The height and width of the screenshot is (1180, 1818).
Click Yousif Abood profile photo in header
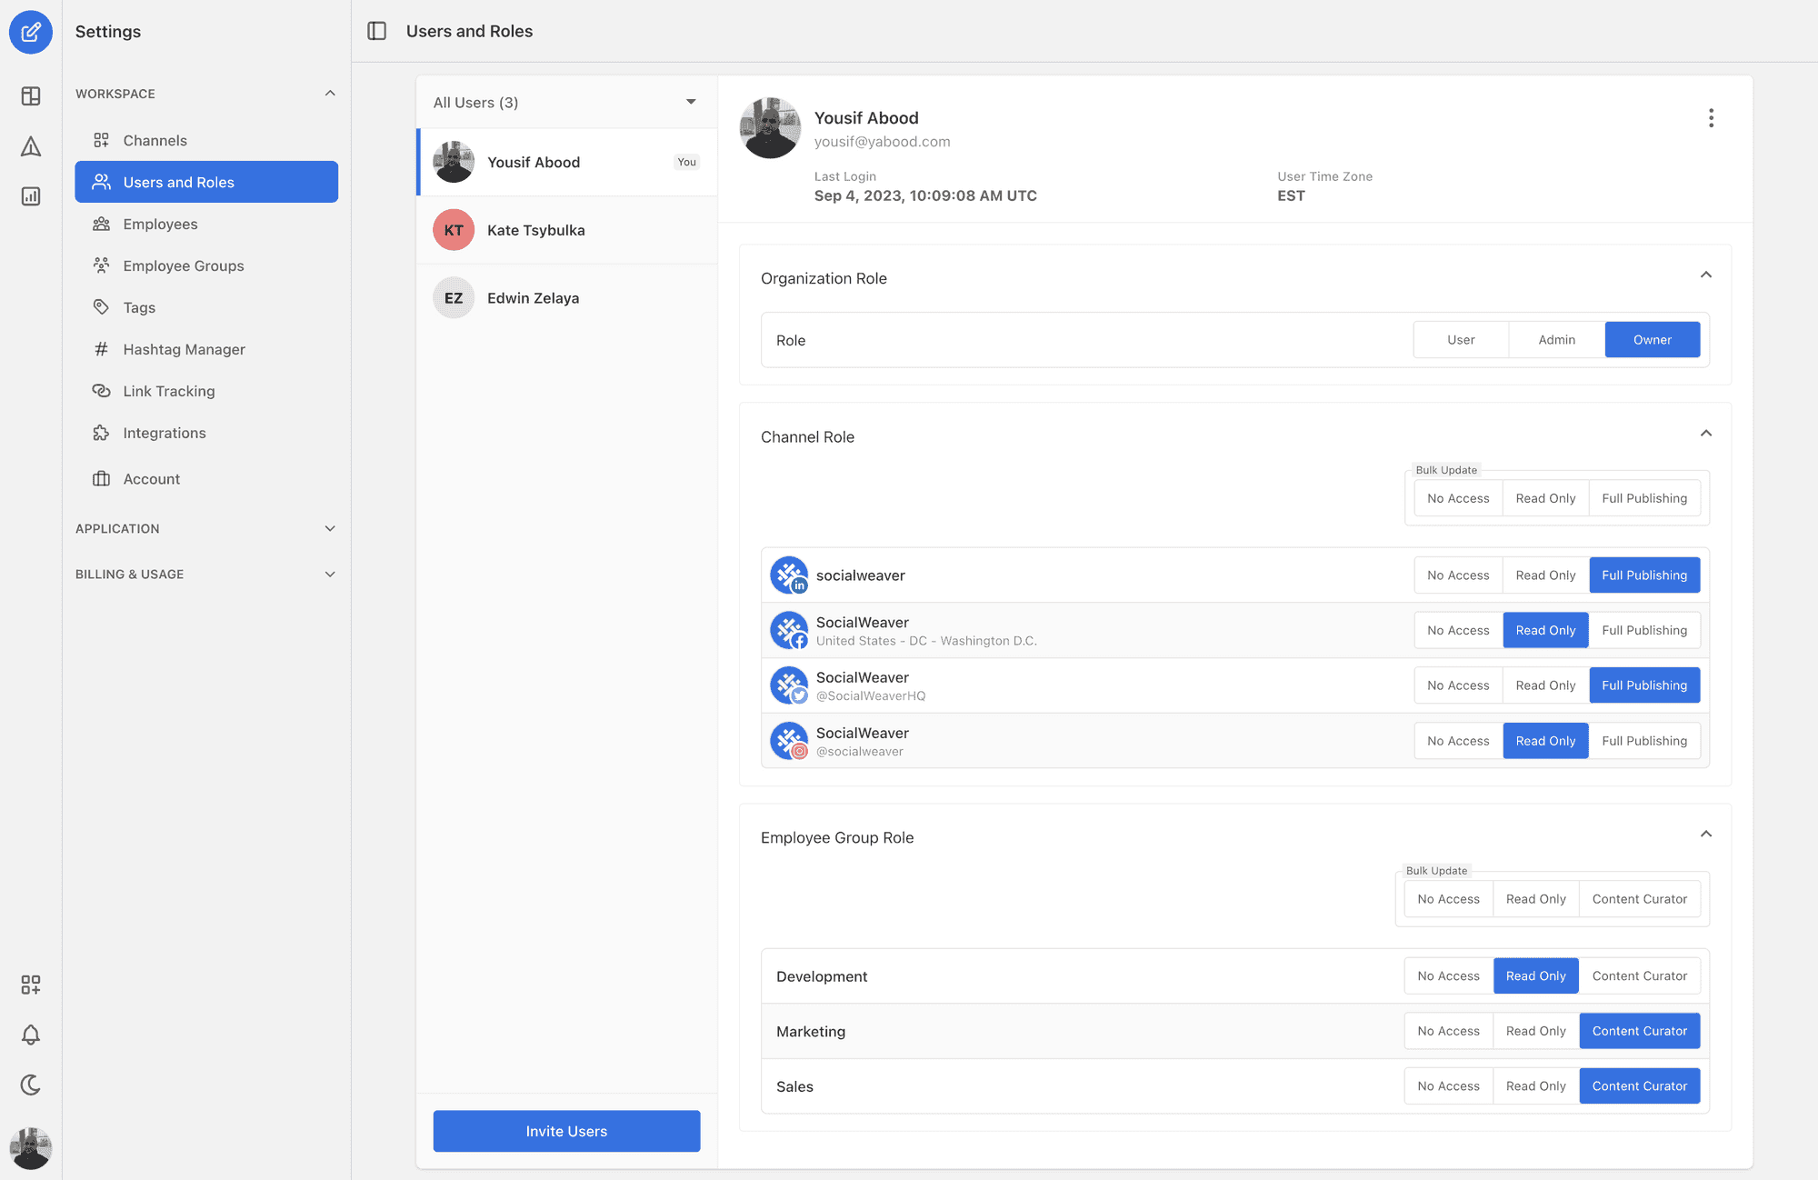(770, 128)
